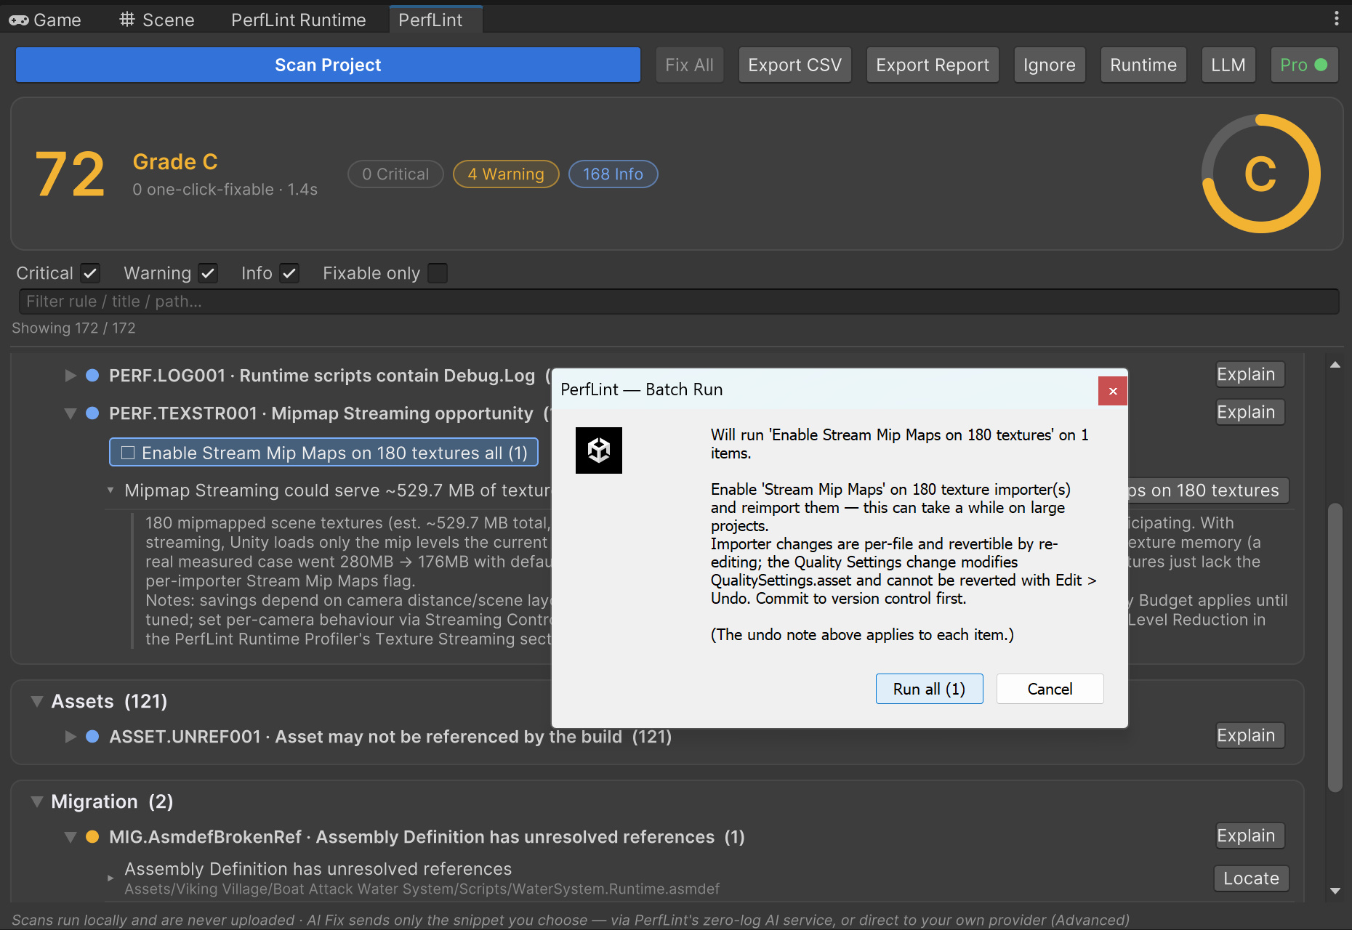Click the Unity logo in Batch Run dialog
Screen dimensions: 1352x930
(599, 450)
